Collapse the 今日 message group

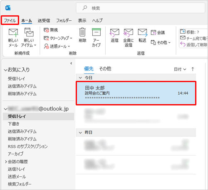click(80, 78)
